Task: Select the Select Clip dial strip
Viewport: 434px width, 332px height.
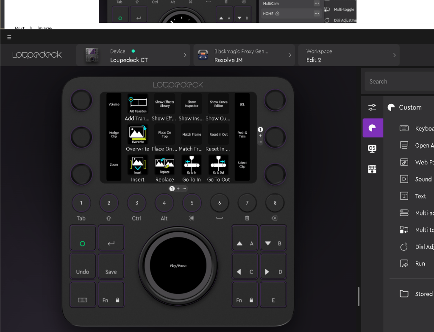Action: tap(242, 165)
